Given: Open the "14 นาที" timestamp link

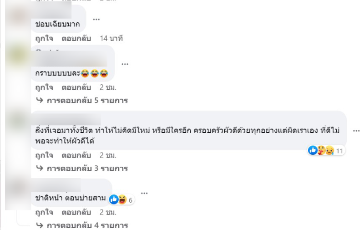Looking at the screenshot, I should coord(111,38).
